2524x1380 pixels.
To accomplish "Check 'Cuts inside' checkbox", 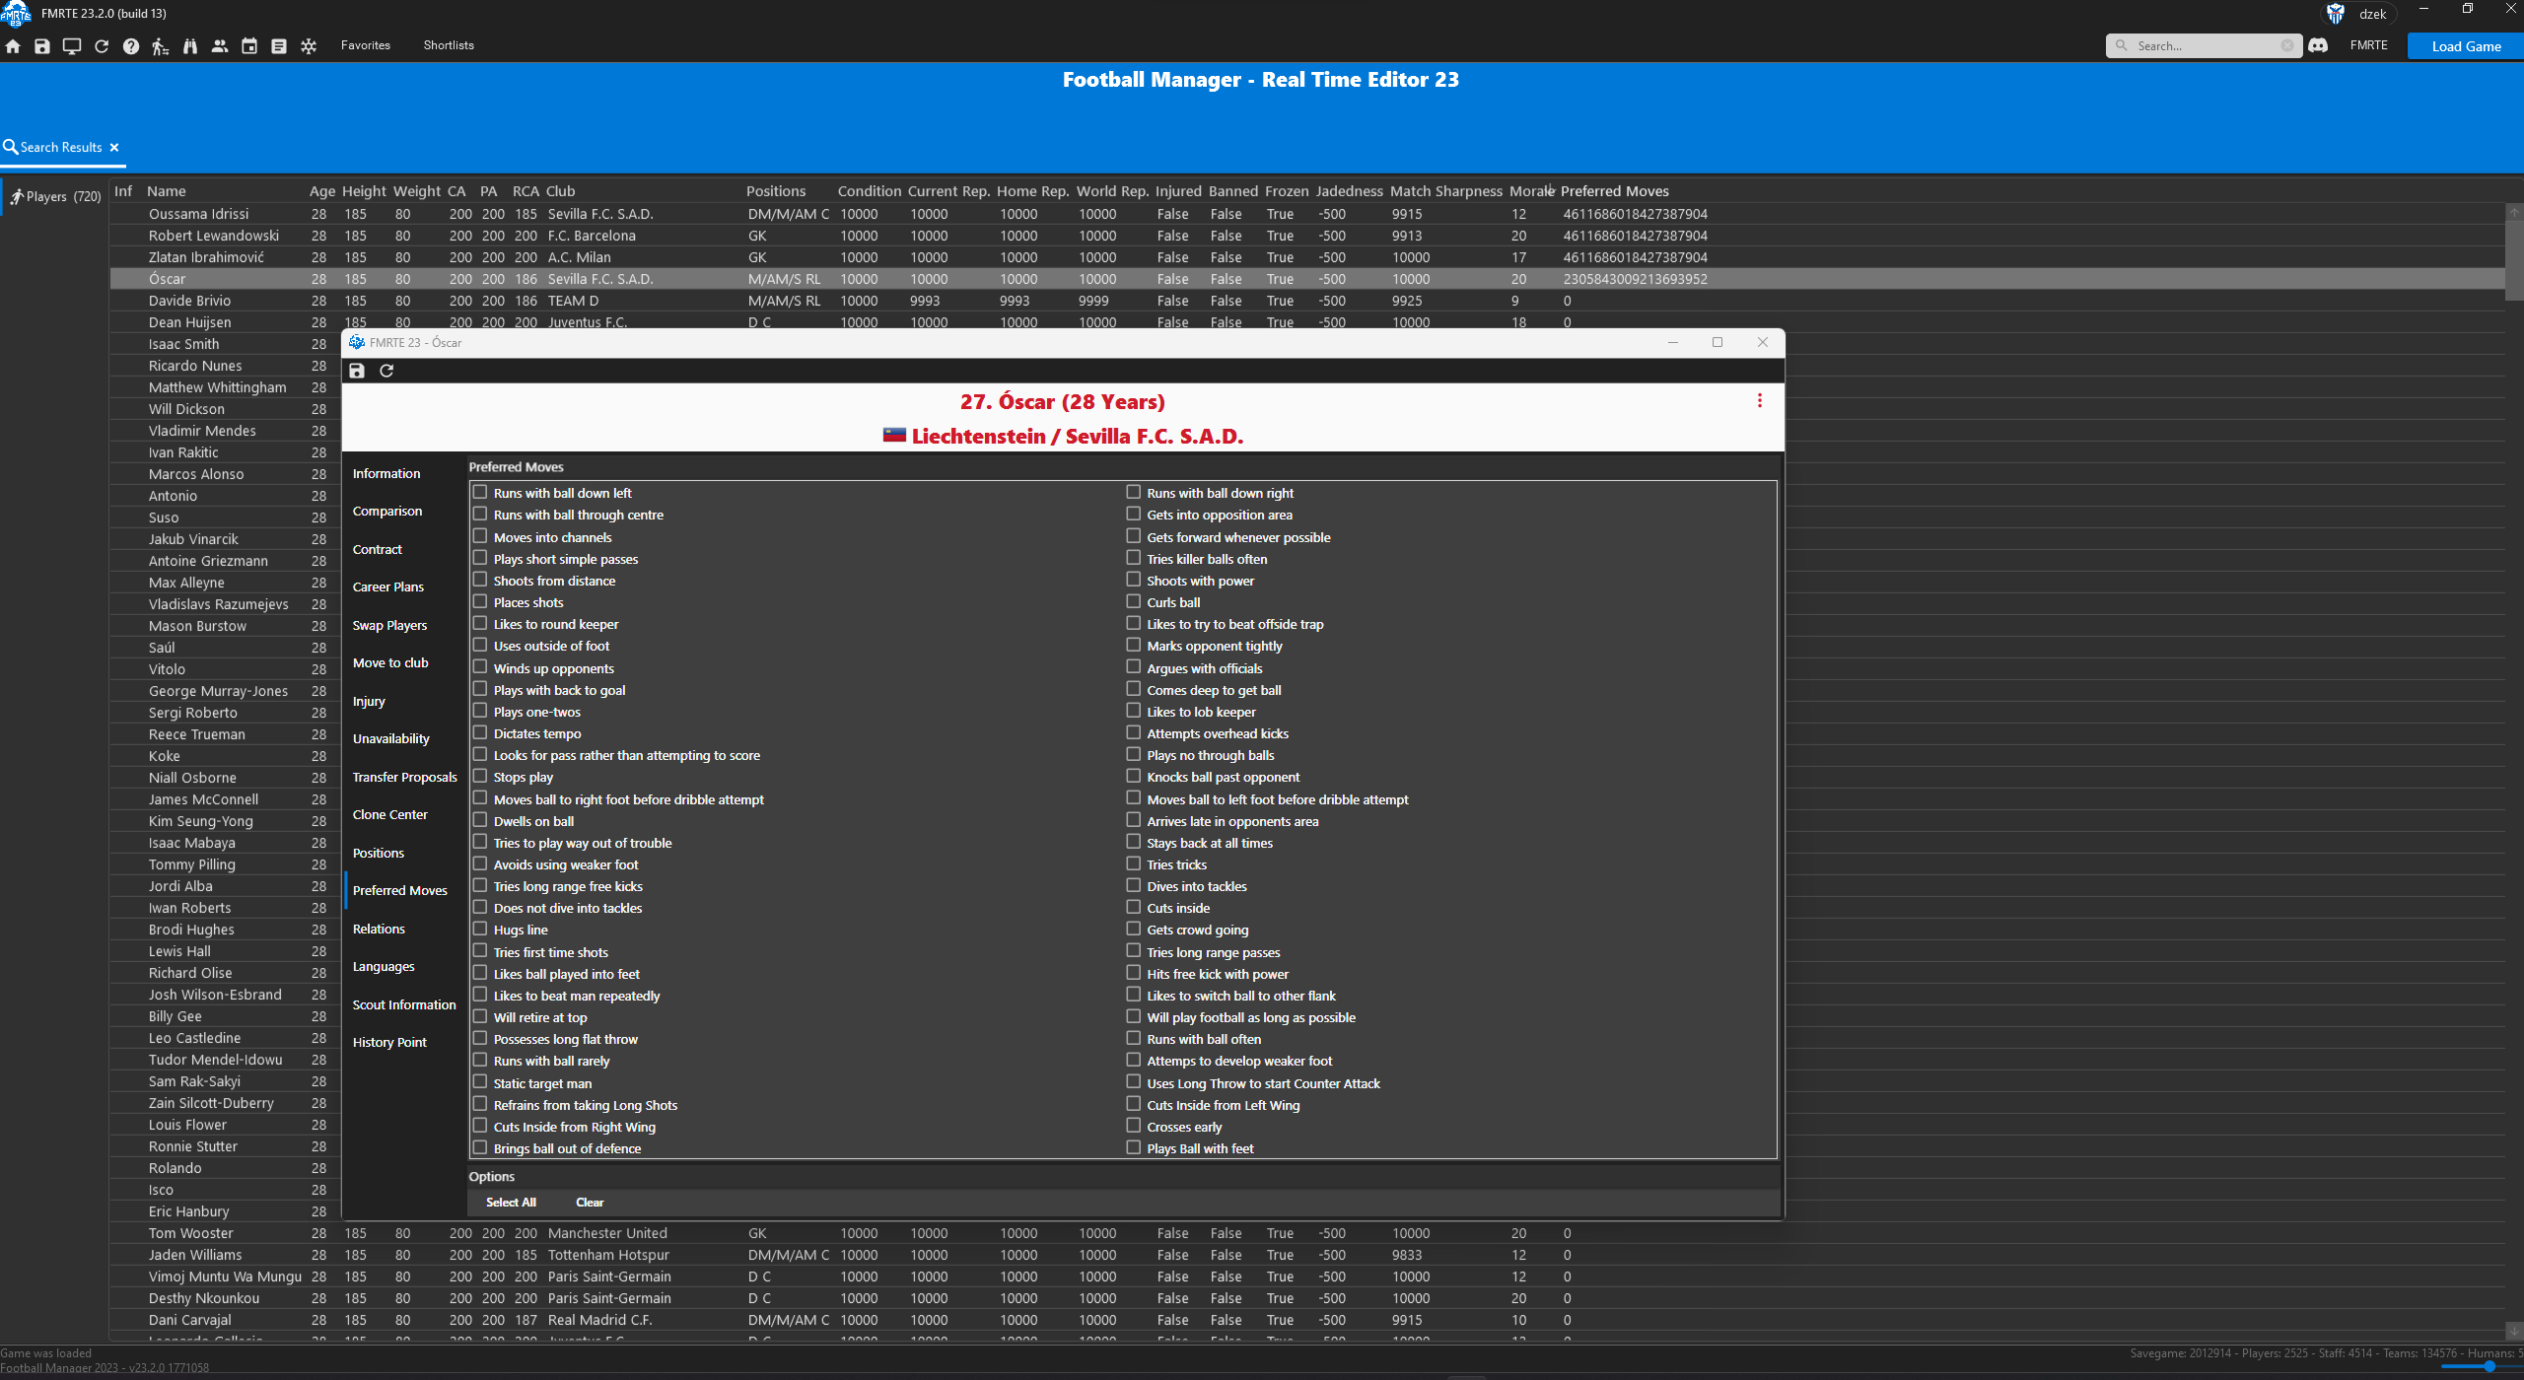I will tap(1134, 907).
